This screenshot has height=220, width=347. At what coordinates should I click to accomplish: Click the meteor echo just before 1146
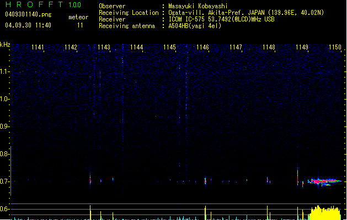[x=205, y=181]
